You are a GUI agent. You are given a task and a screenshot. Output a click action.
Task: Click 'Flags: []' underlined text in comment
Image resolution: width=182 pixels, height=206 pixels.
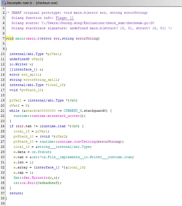click(x=65, y=18)
